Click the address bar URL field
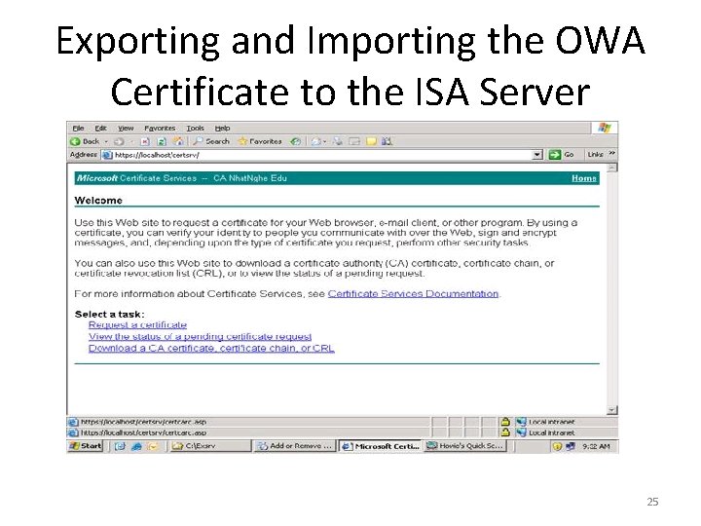 coord(321,155)
